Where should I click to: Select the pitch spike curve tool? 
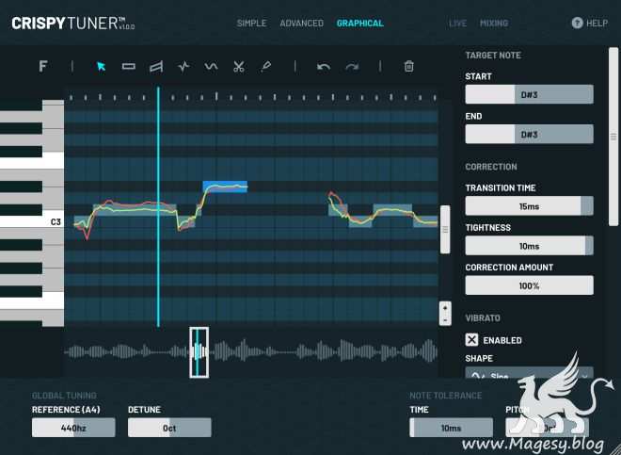[x=183, y=67]
